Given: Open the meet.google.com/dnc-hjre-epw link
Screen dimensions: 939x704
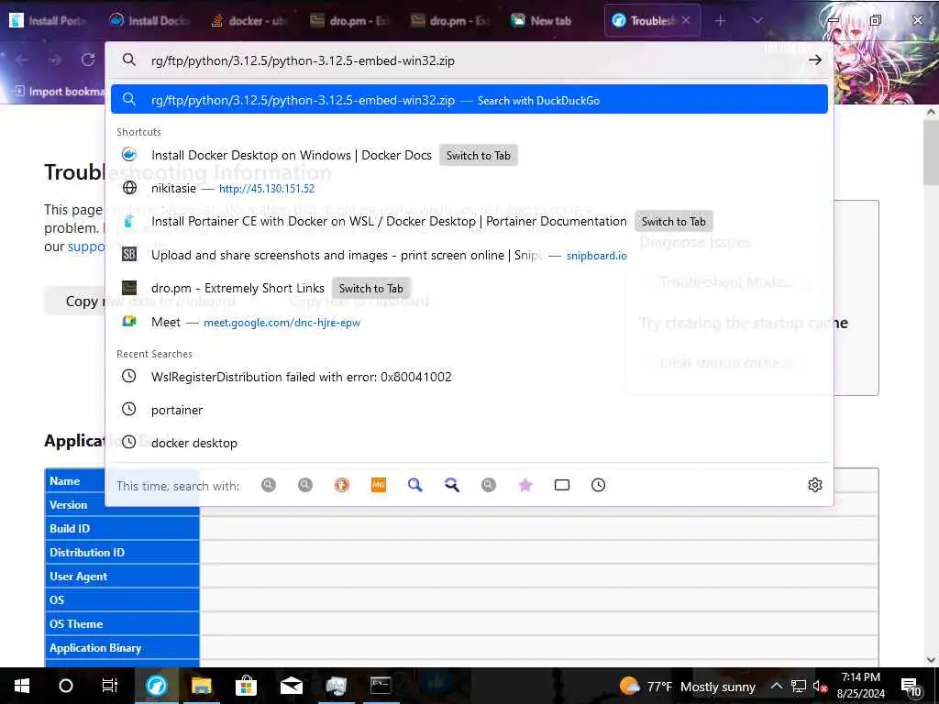Looking at the screenshot, I should (x=282, y=323).
